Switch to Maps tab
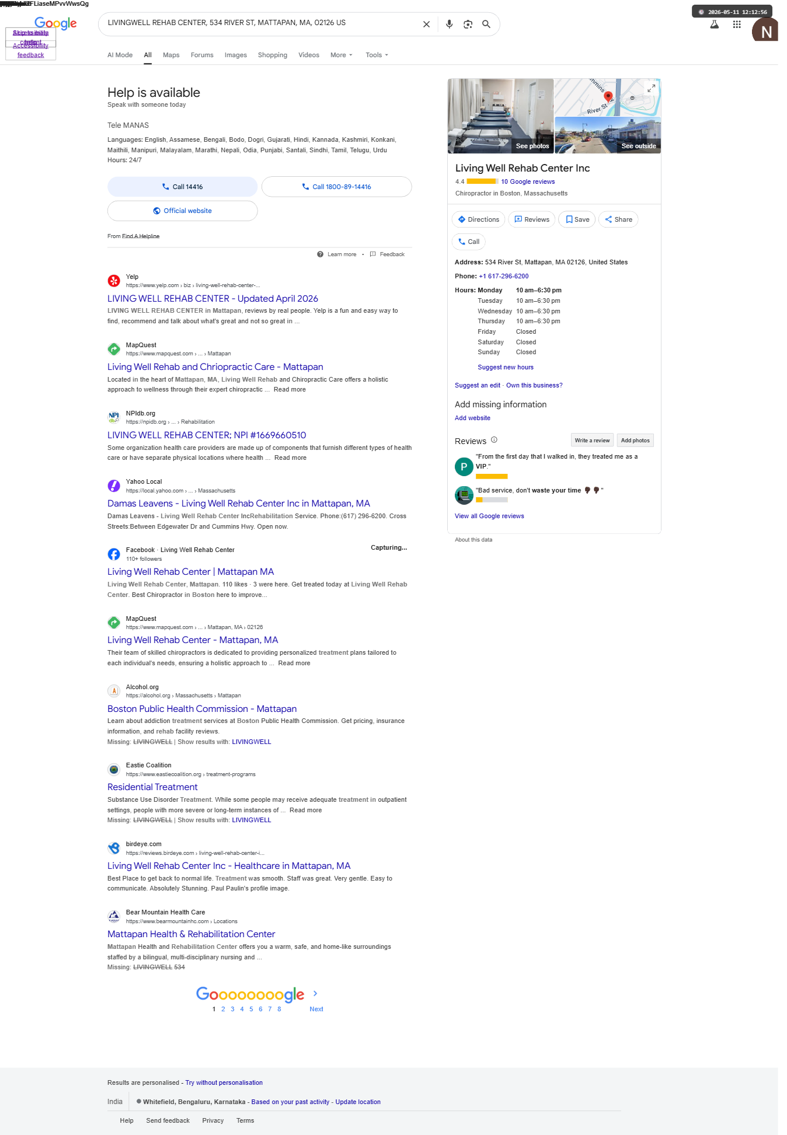The height and width of the screenshot is (1135, 787). [171, 55]
